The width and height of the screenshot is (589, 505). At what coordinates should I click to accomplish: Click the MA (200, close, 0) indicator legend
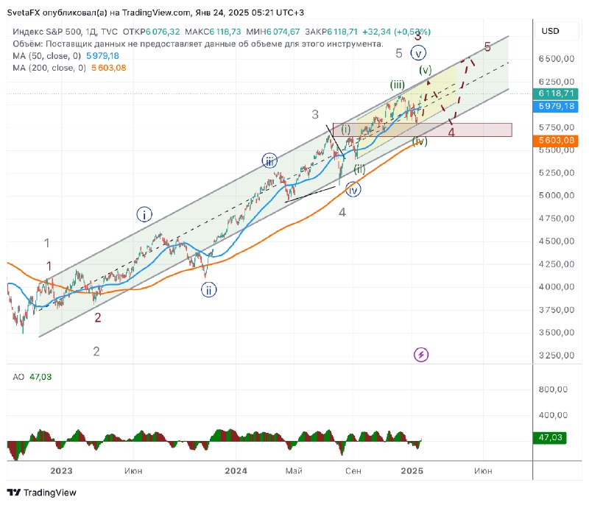coord(49,68)
